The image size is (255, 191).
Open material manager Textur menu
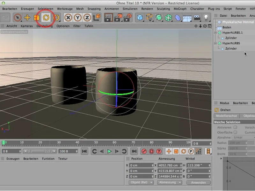tap(63, 159)
